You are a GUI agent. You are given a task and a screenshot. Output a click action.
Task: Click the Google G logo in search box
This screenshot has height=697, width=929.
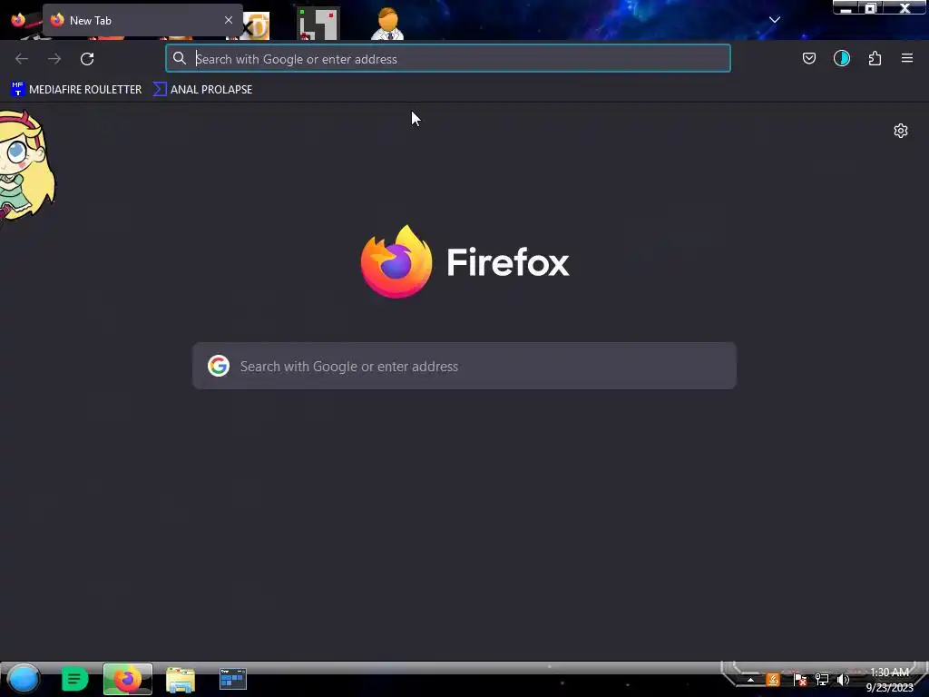click(x=219, y=367)
